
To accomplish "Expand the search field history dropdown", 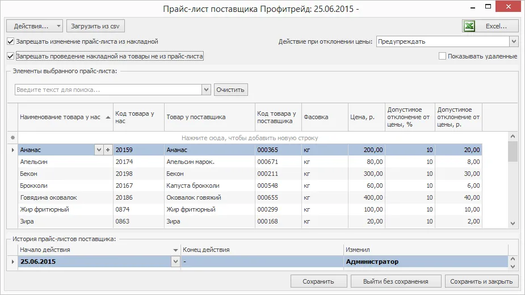I will 206,90.
